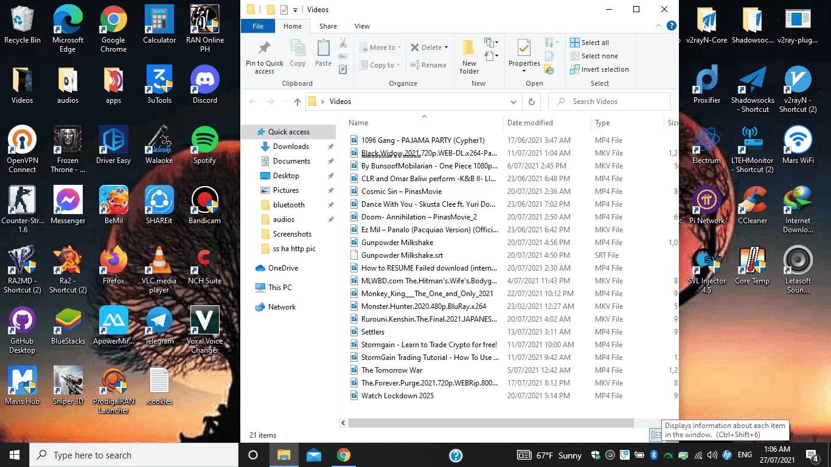The height and width of the screenshot is (467, 831).
Task: Click the Bluetooth icon in system tray
Action: (654, 455)
